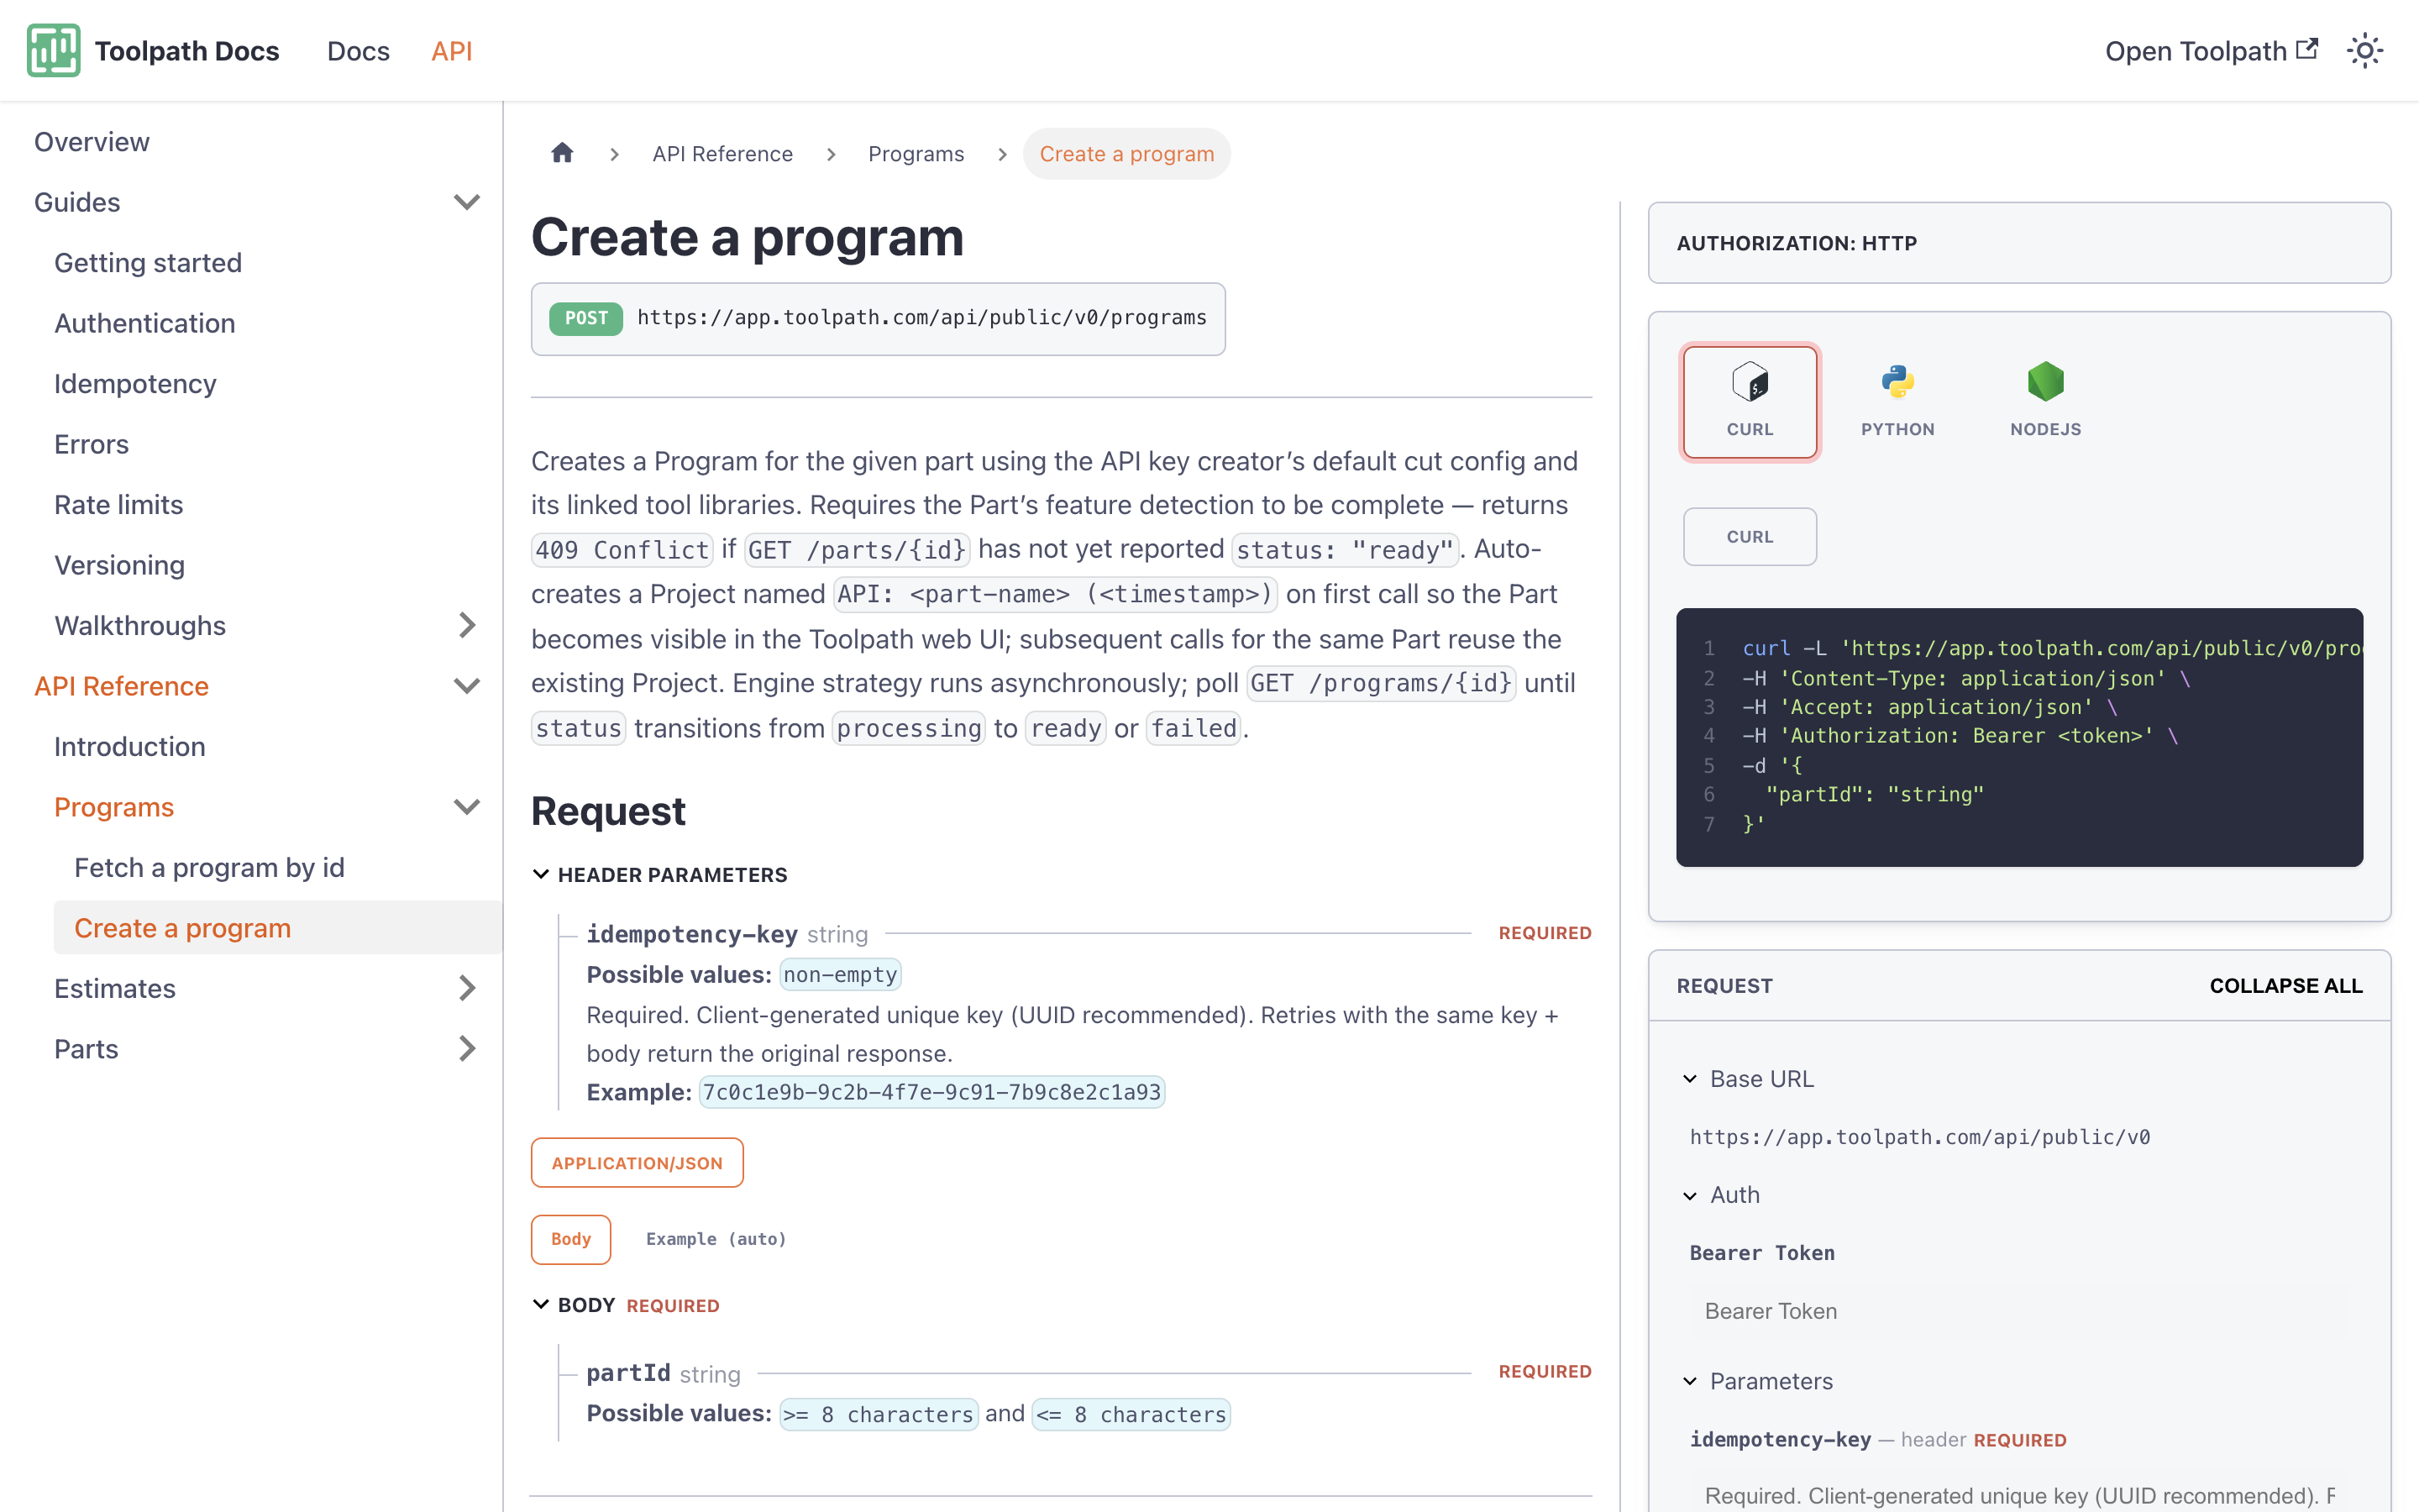Screen dimensions: 2419x1512
Task: Expand the Parts sidebar chevron
Action: click(x=467, y=1048)
